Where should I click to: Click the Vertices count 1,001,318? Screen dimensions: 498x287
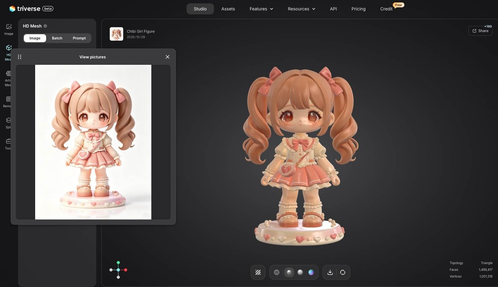pos(486,276)
